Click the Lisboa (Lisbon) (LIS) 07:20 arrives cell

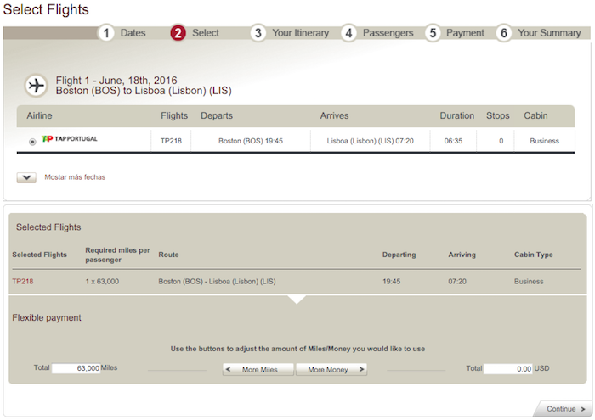pyautogui.click(x=371, y=141)
